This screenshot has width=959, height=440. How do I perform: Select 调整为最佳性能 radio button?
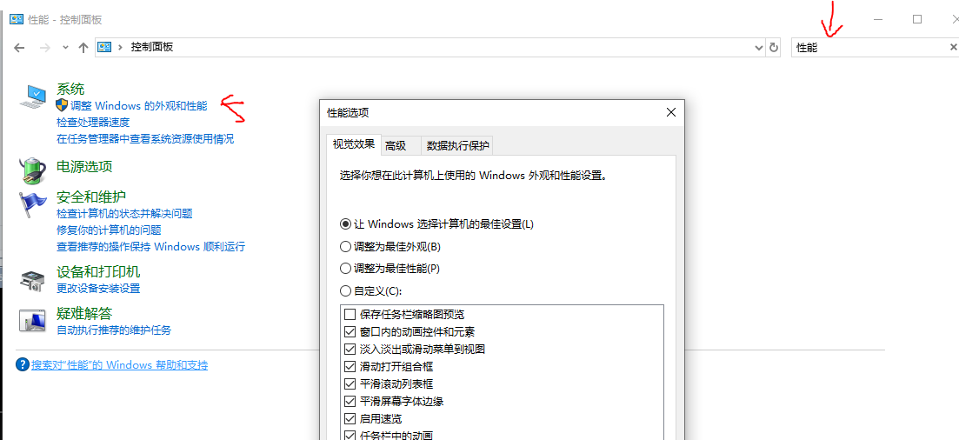click(390, 268)
